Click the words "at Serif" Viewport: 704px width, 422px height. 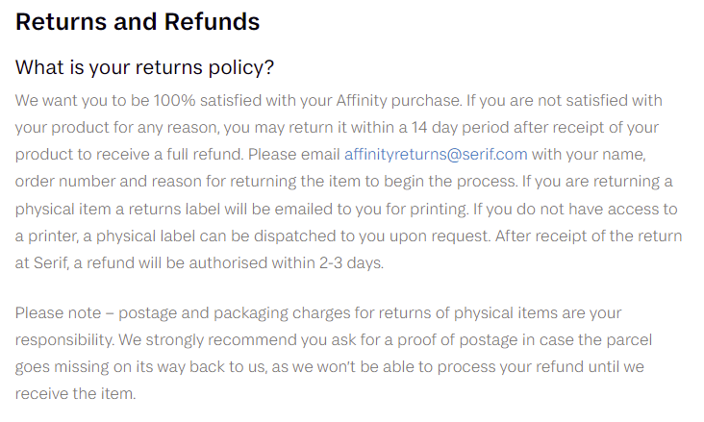tap(37, 263)
